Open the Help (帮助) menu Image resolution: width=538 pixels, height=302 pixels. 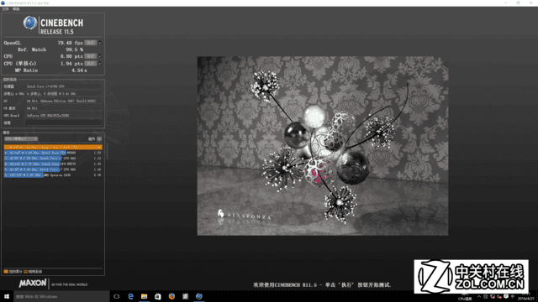pyautogui.click(x=16, y=9)
